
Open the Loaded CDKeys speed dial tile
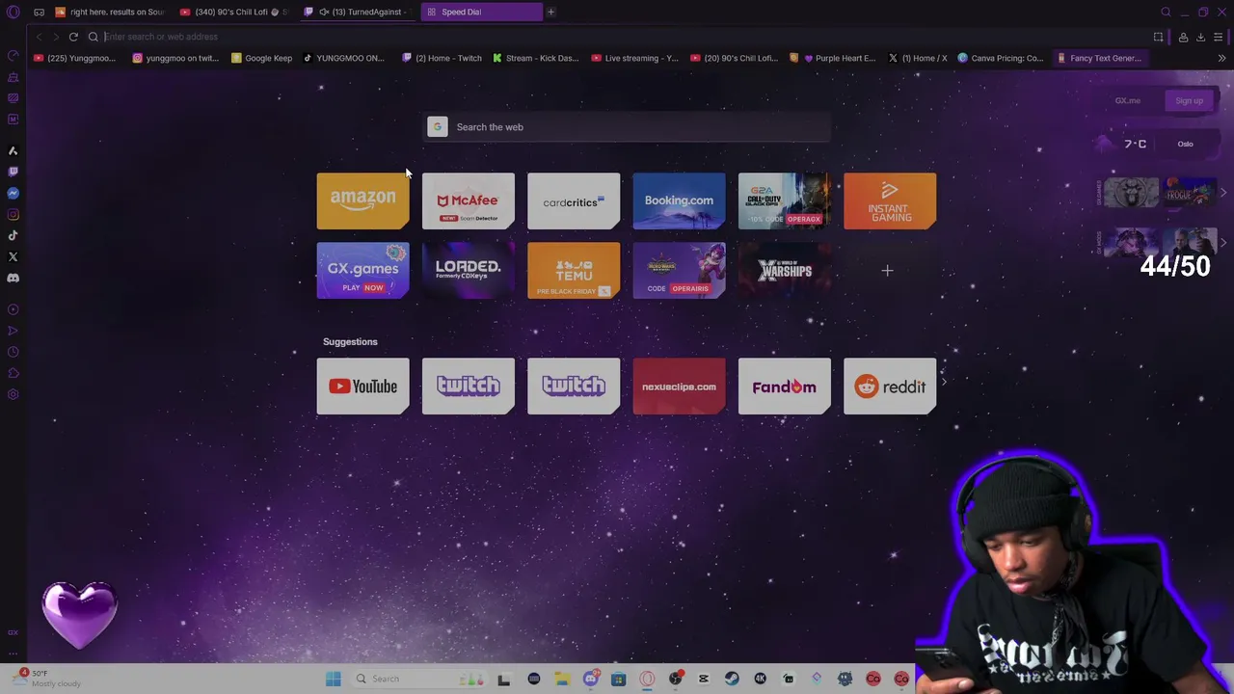click(469, 271)
